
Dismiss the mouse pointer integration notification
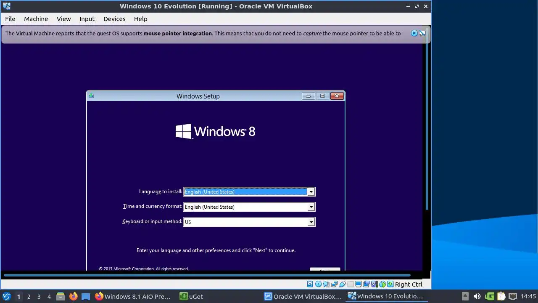(414, 33)
